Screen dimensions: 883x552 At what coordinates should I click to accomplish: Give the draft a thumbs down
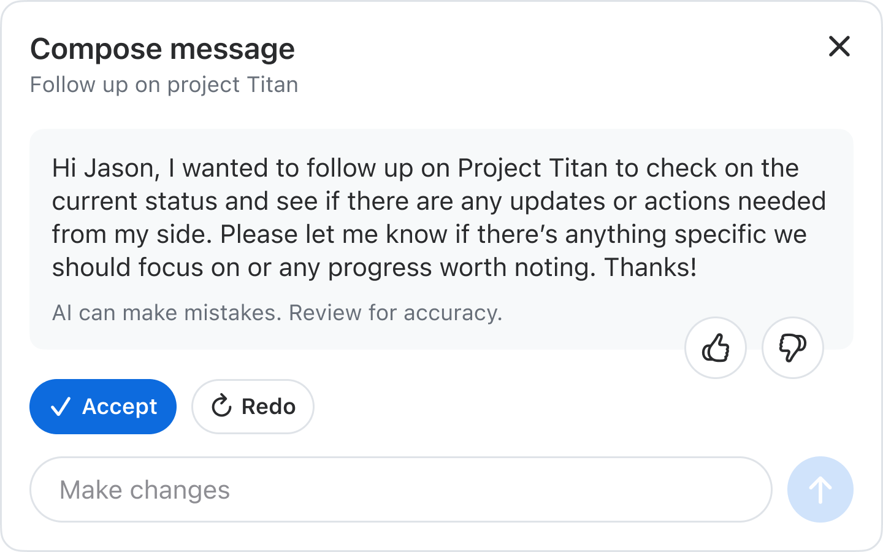(792, 348)
